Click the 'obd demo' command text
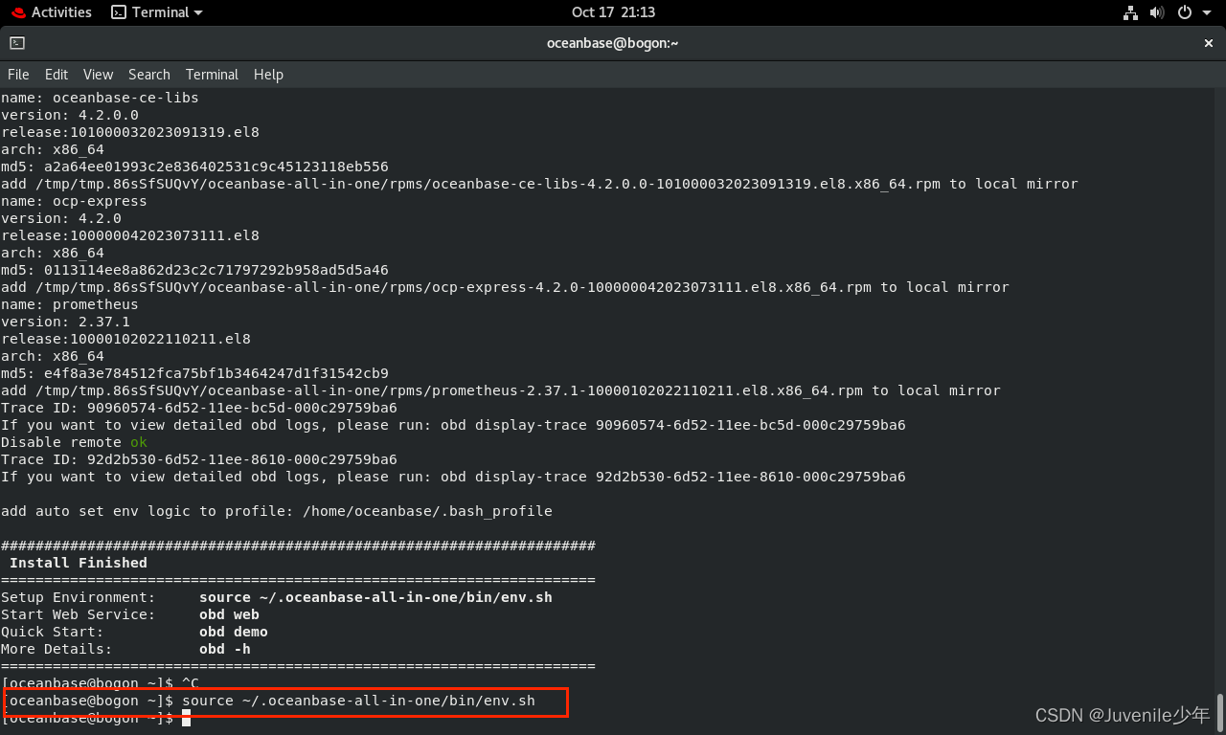Image resolution: width=1226 pixels, height=735 pixels. coord(234,632)
